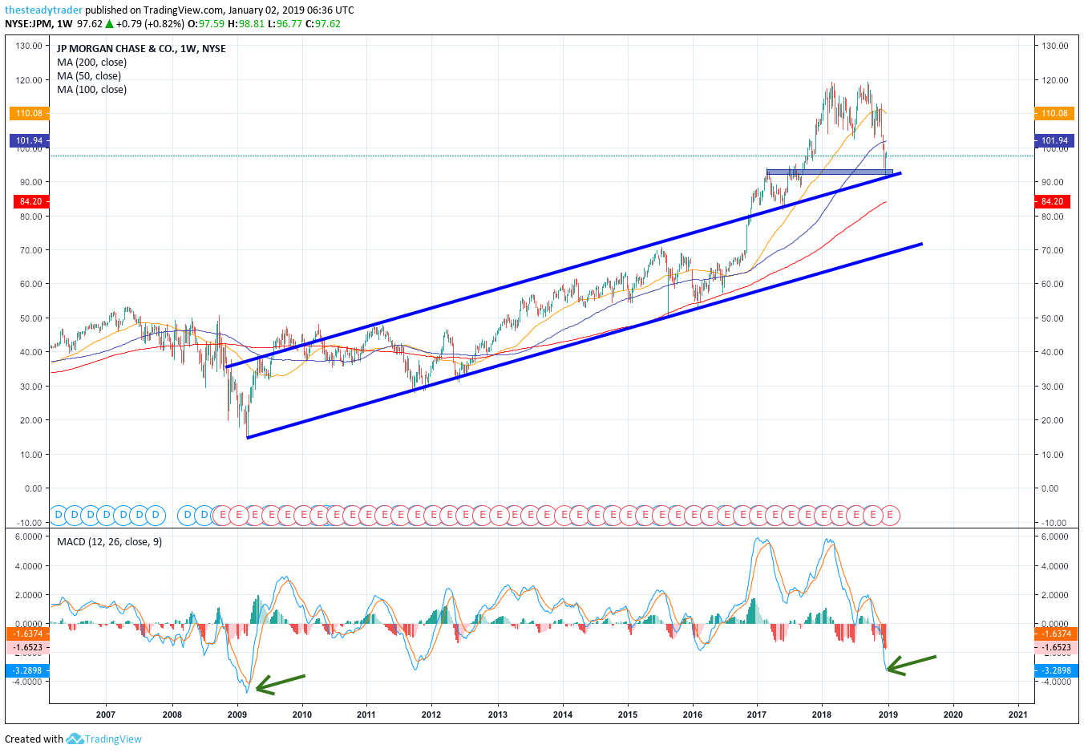Open the TradingView link after 'Created with'
Viewport: 1084px width, 753px height.
113,739
